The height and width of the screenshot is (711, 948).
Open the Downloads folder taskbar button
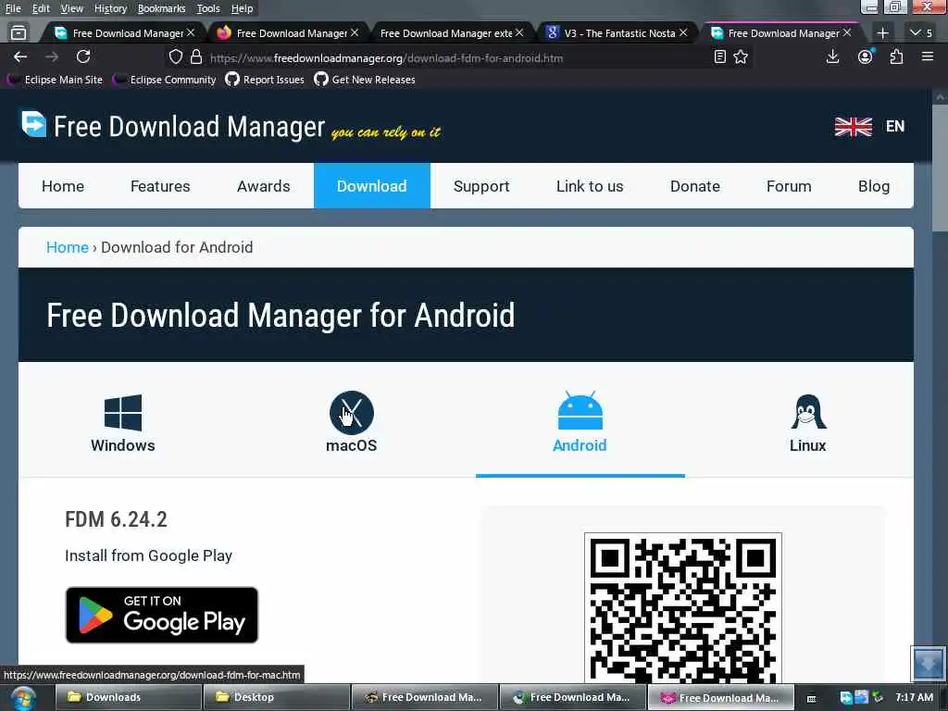128,697
